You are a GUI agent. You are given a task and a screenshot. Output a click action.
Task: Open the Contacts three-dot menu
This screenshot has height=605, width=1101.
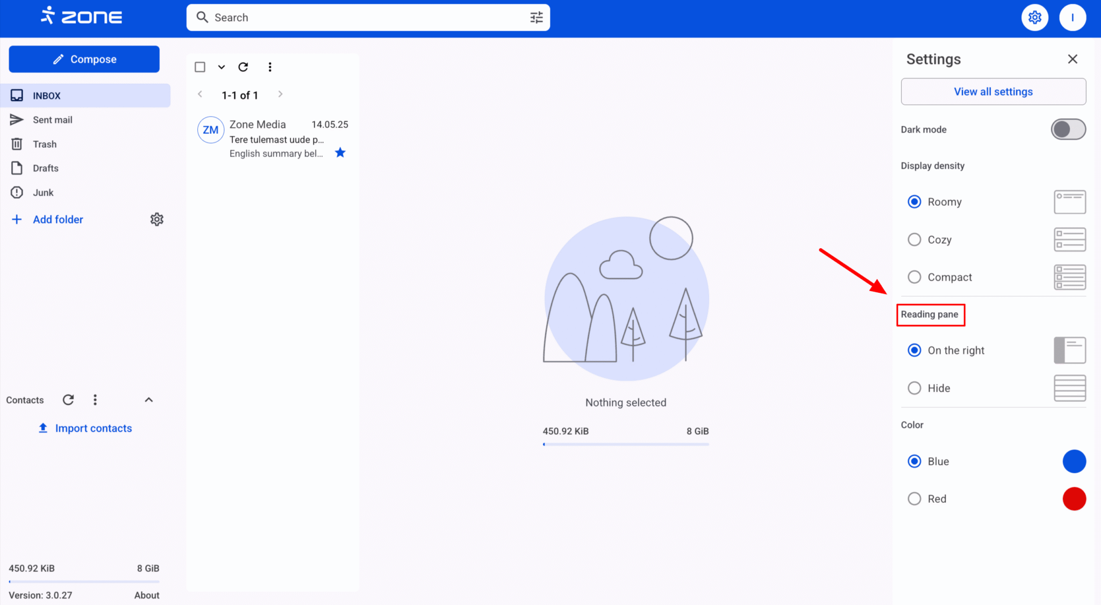pos(95,399)
